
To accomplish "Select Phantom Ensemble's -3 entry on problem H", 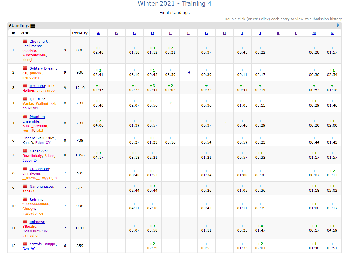I will [x=224, y=123].
